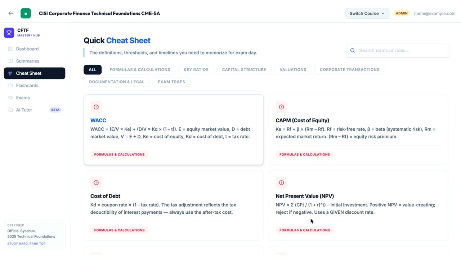This screenshot has width=461, height=259.
Task: Click the green course logo icon
Action: pyautogui.click(x=26, y=13)
